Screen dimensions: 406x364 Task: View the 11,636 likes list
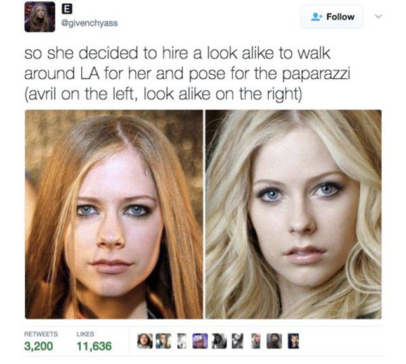click(94, 341)
